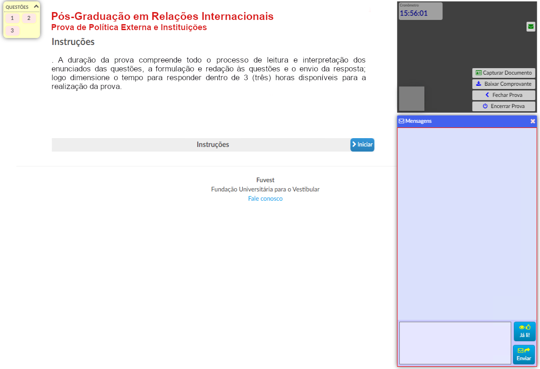This screenshot has width=540, height=369.
Task: End the exam with Encerrar Prova
Action: 503,106
